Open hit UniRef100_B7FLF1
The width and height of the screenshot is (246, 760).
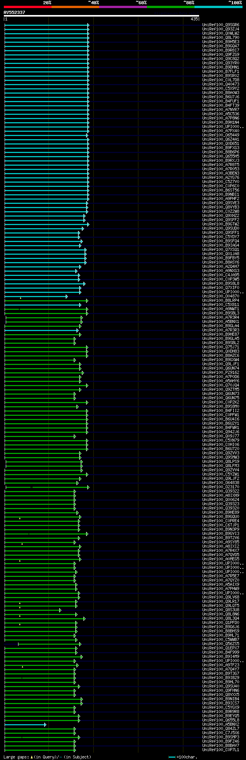click(x=221, y=71)
